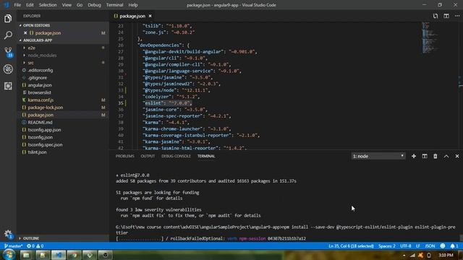Click Ln 35, Col 6 cursor position
The image size is (463, 260).
(x=351, y=246)
